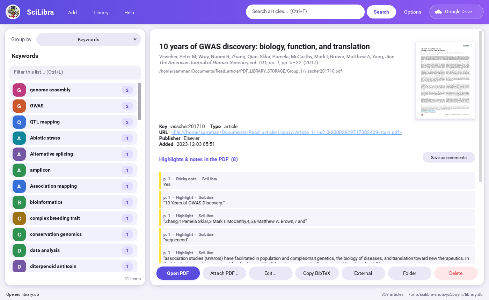Click the '10 Years of GWAS Discovery:' highlight
489x300 pixels.
[x=317, y=200]
